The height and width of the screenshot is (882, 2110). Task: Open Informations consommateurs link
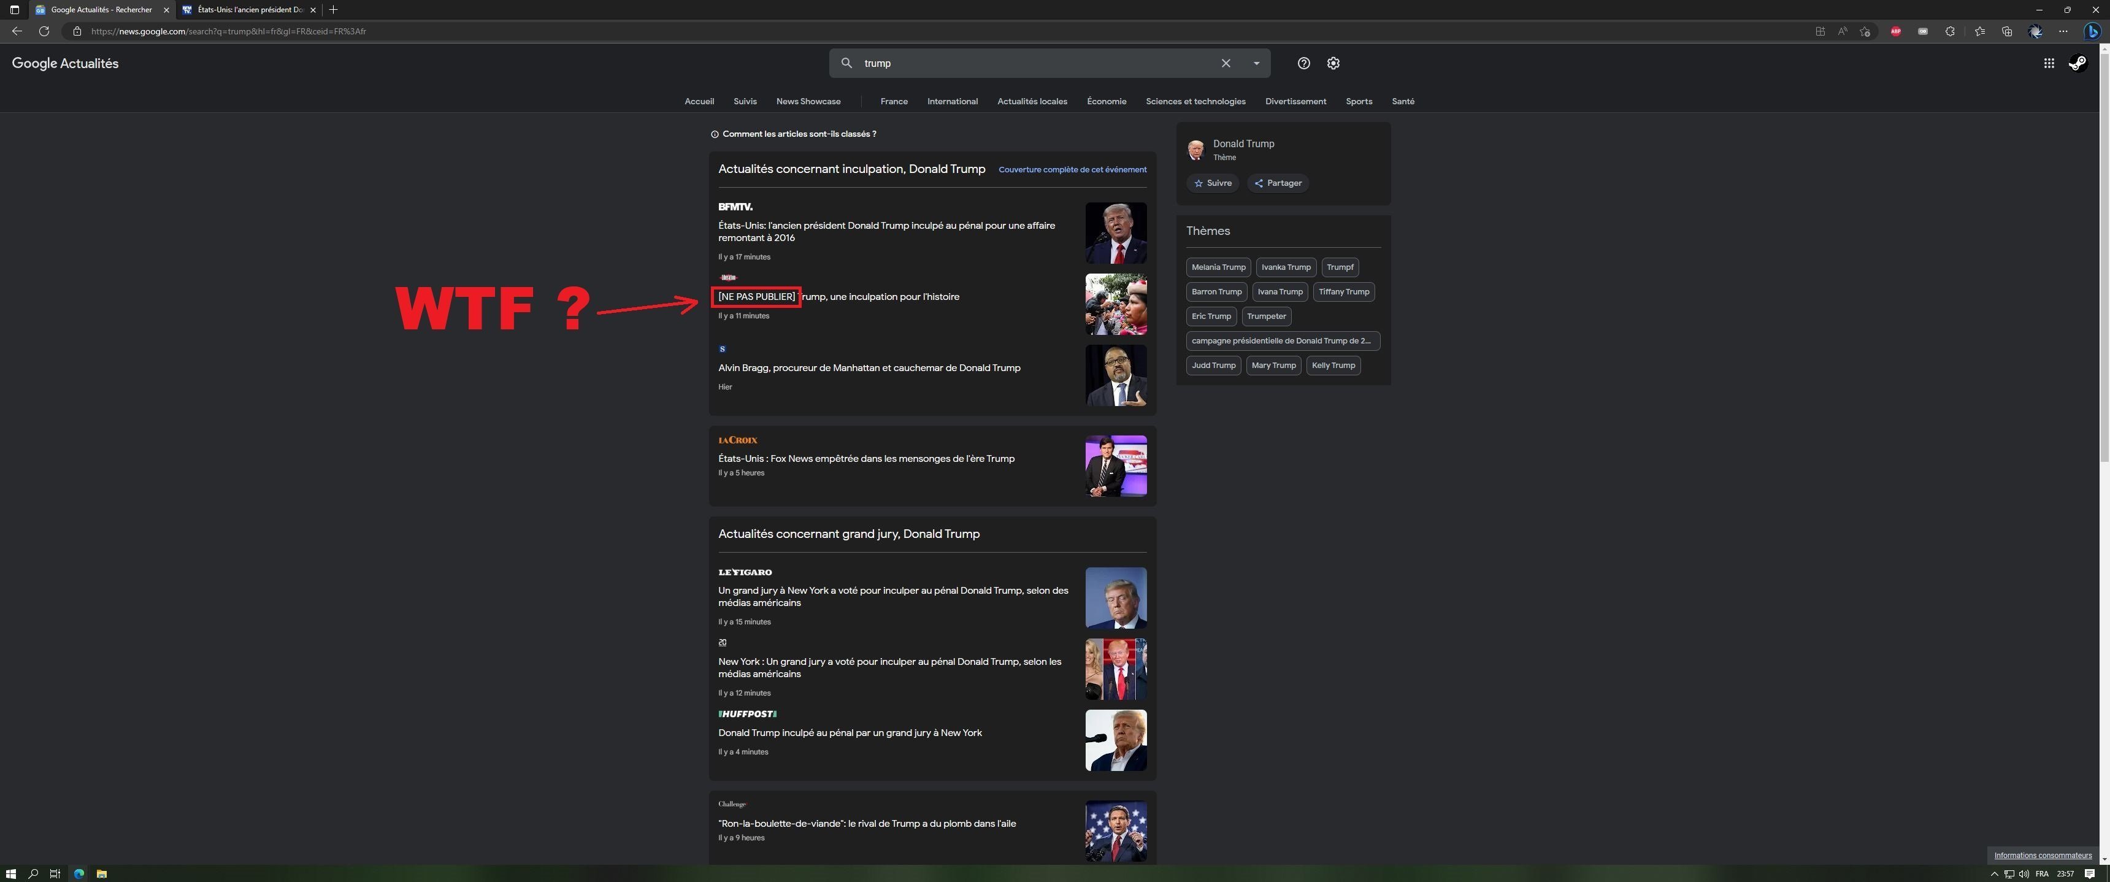[2042, 855]
